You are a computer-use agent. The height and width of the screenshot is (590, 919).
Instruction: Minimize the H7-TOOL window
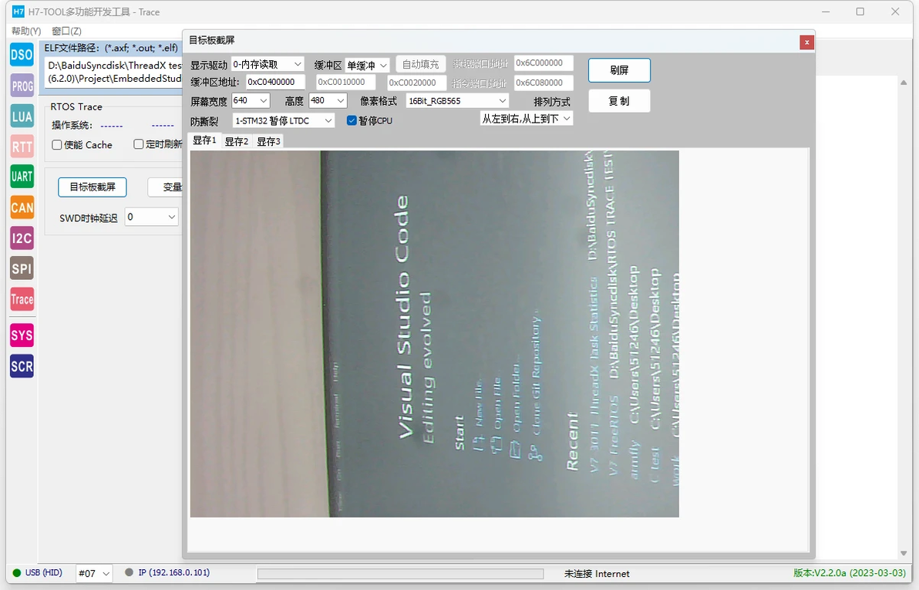825,12
